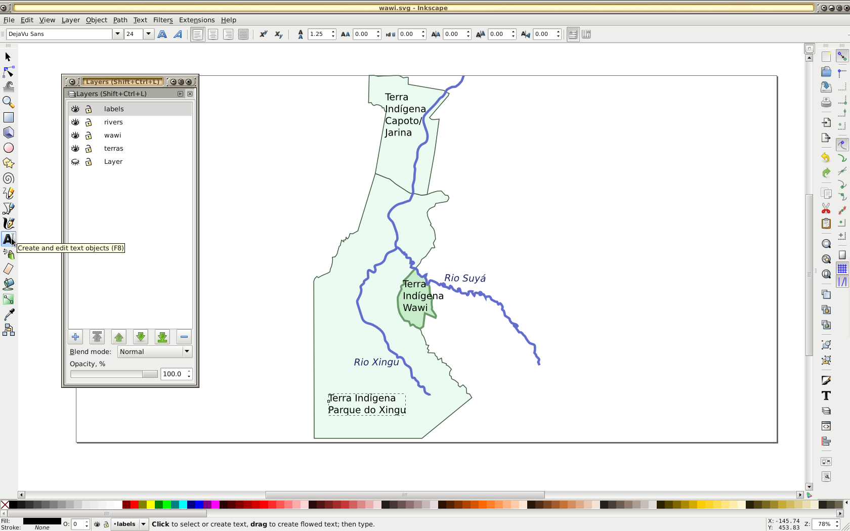Pick the Spiral tool

9,179
